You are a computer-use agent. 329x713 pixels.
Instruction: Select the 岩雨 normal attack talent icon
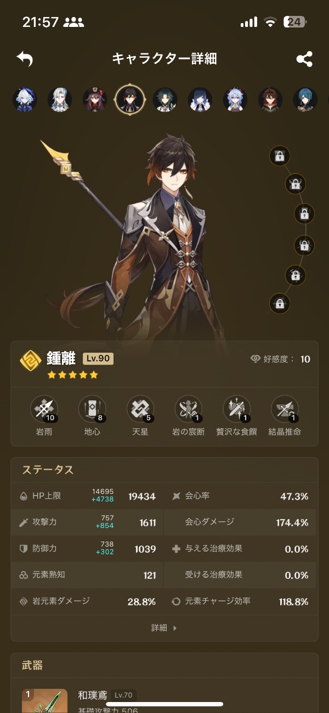point(44,410)
